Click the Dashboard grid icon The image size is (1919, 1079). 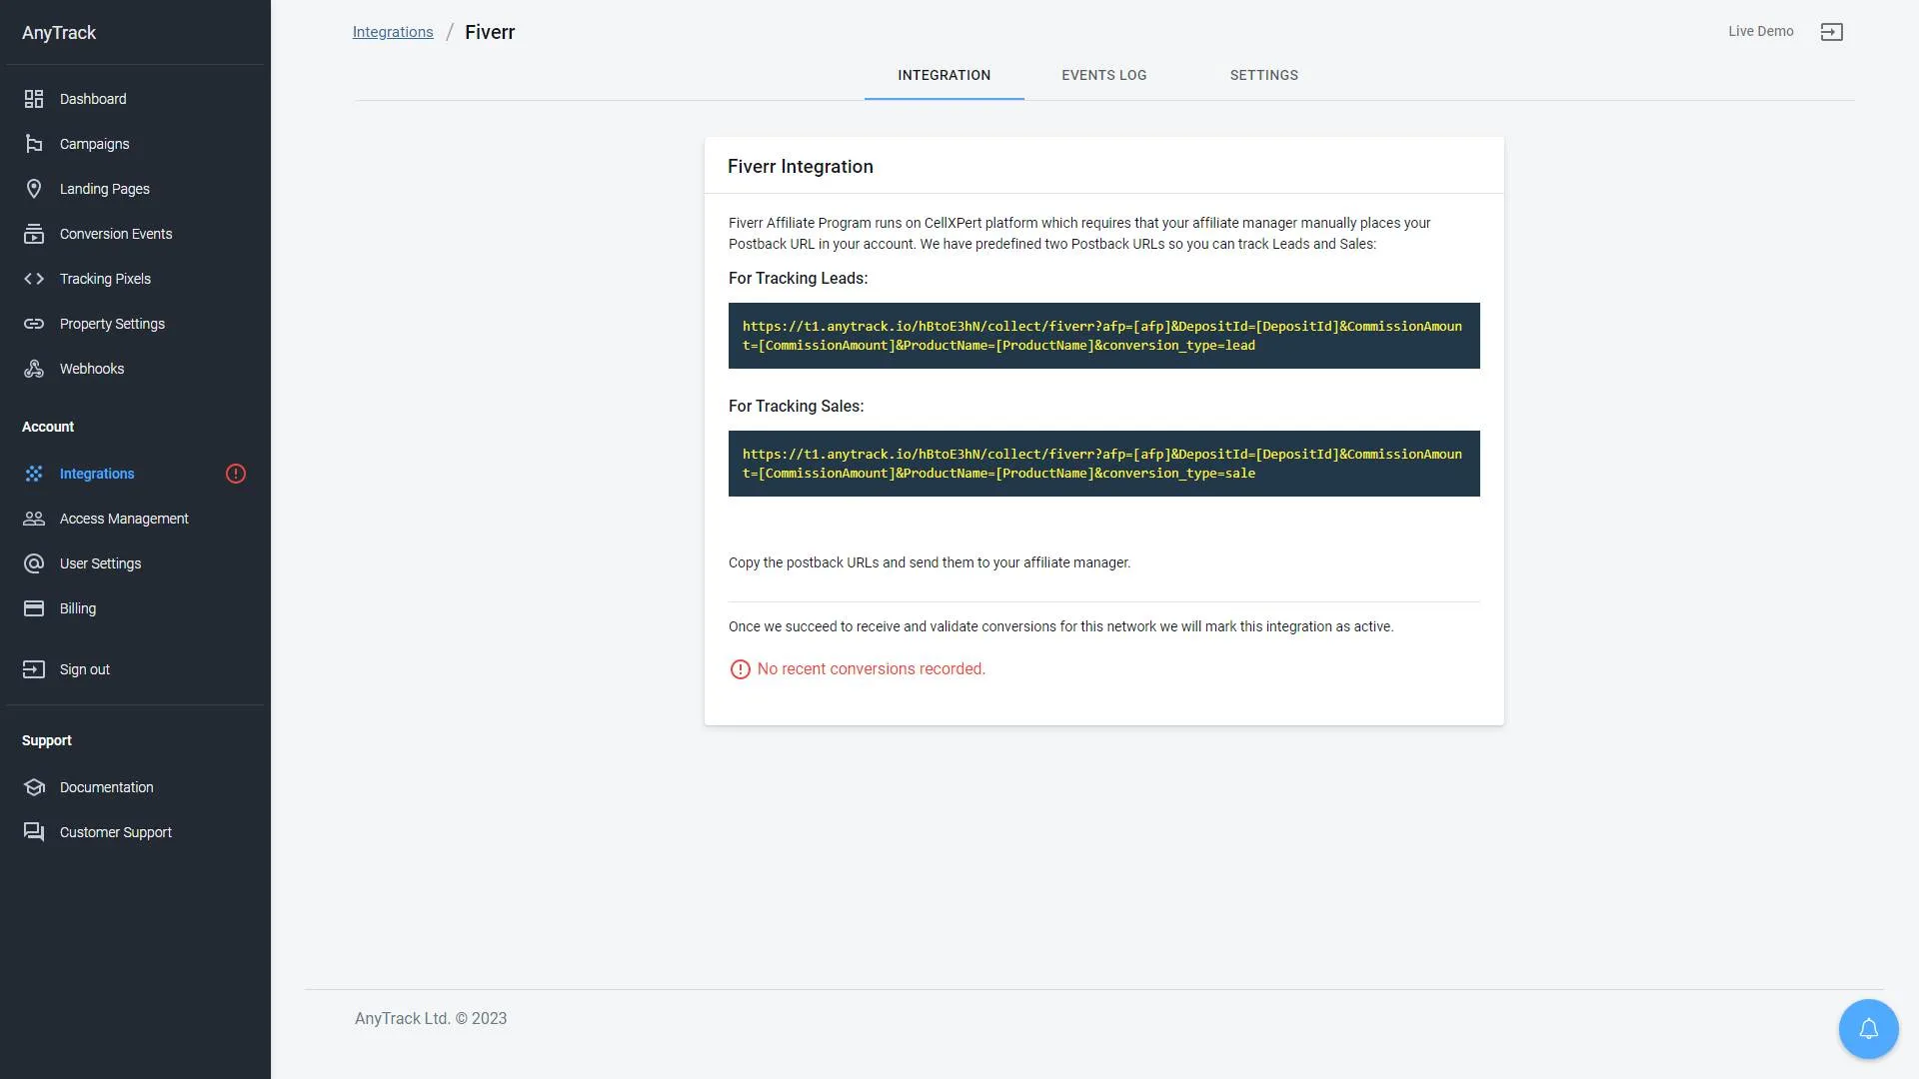pos(34,99)
